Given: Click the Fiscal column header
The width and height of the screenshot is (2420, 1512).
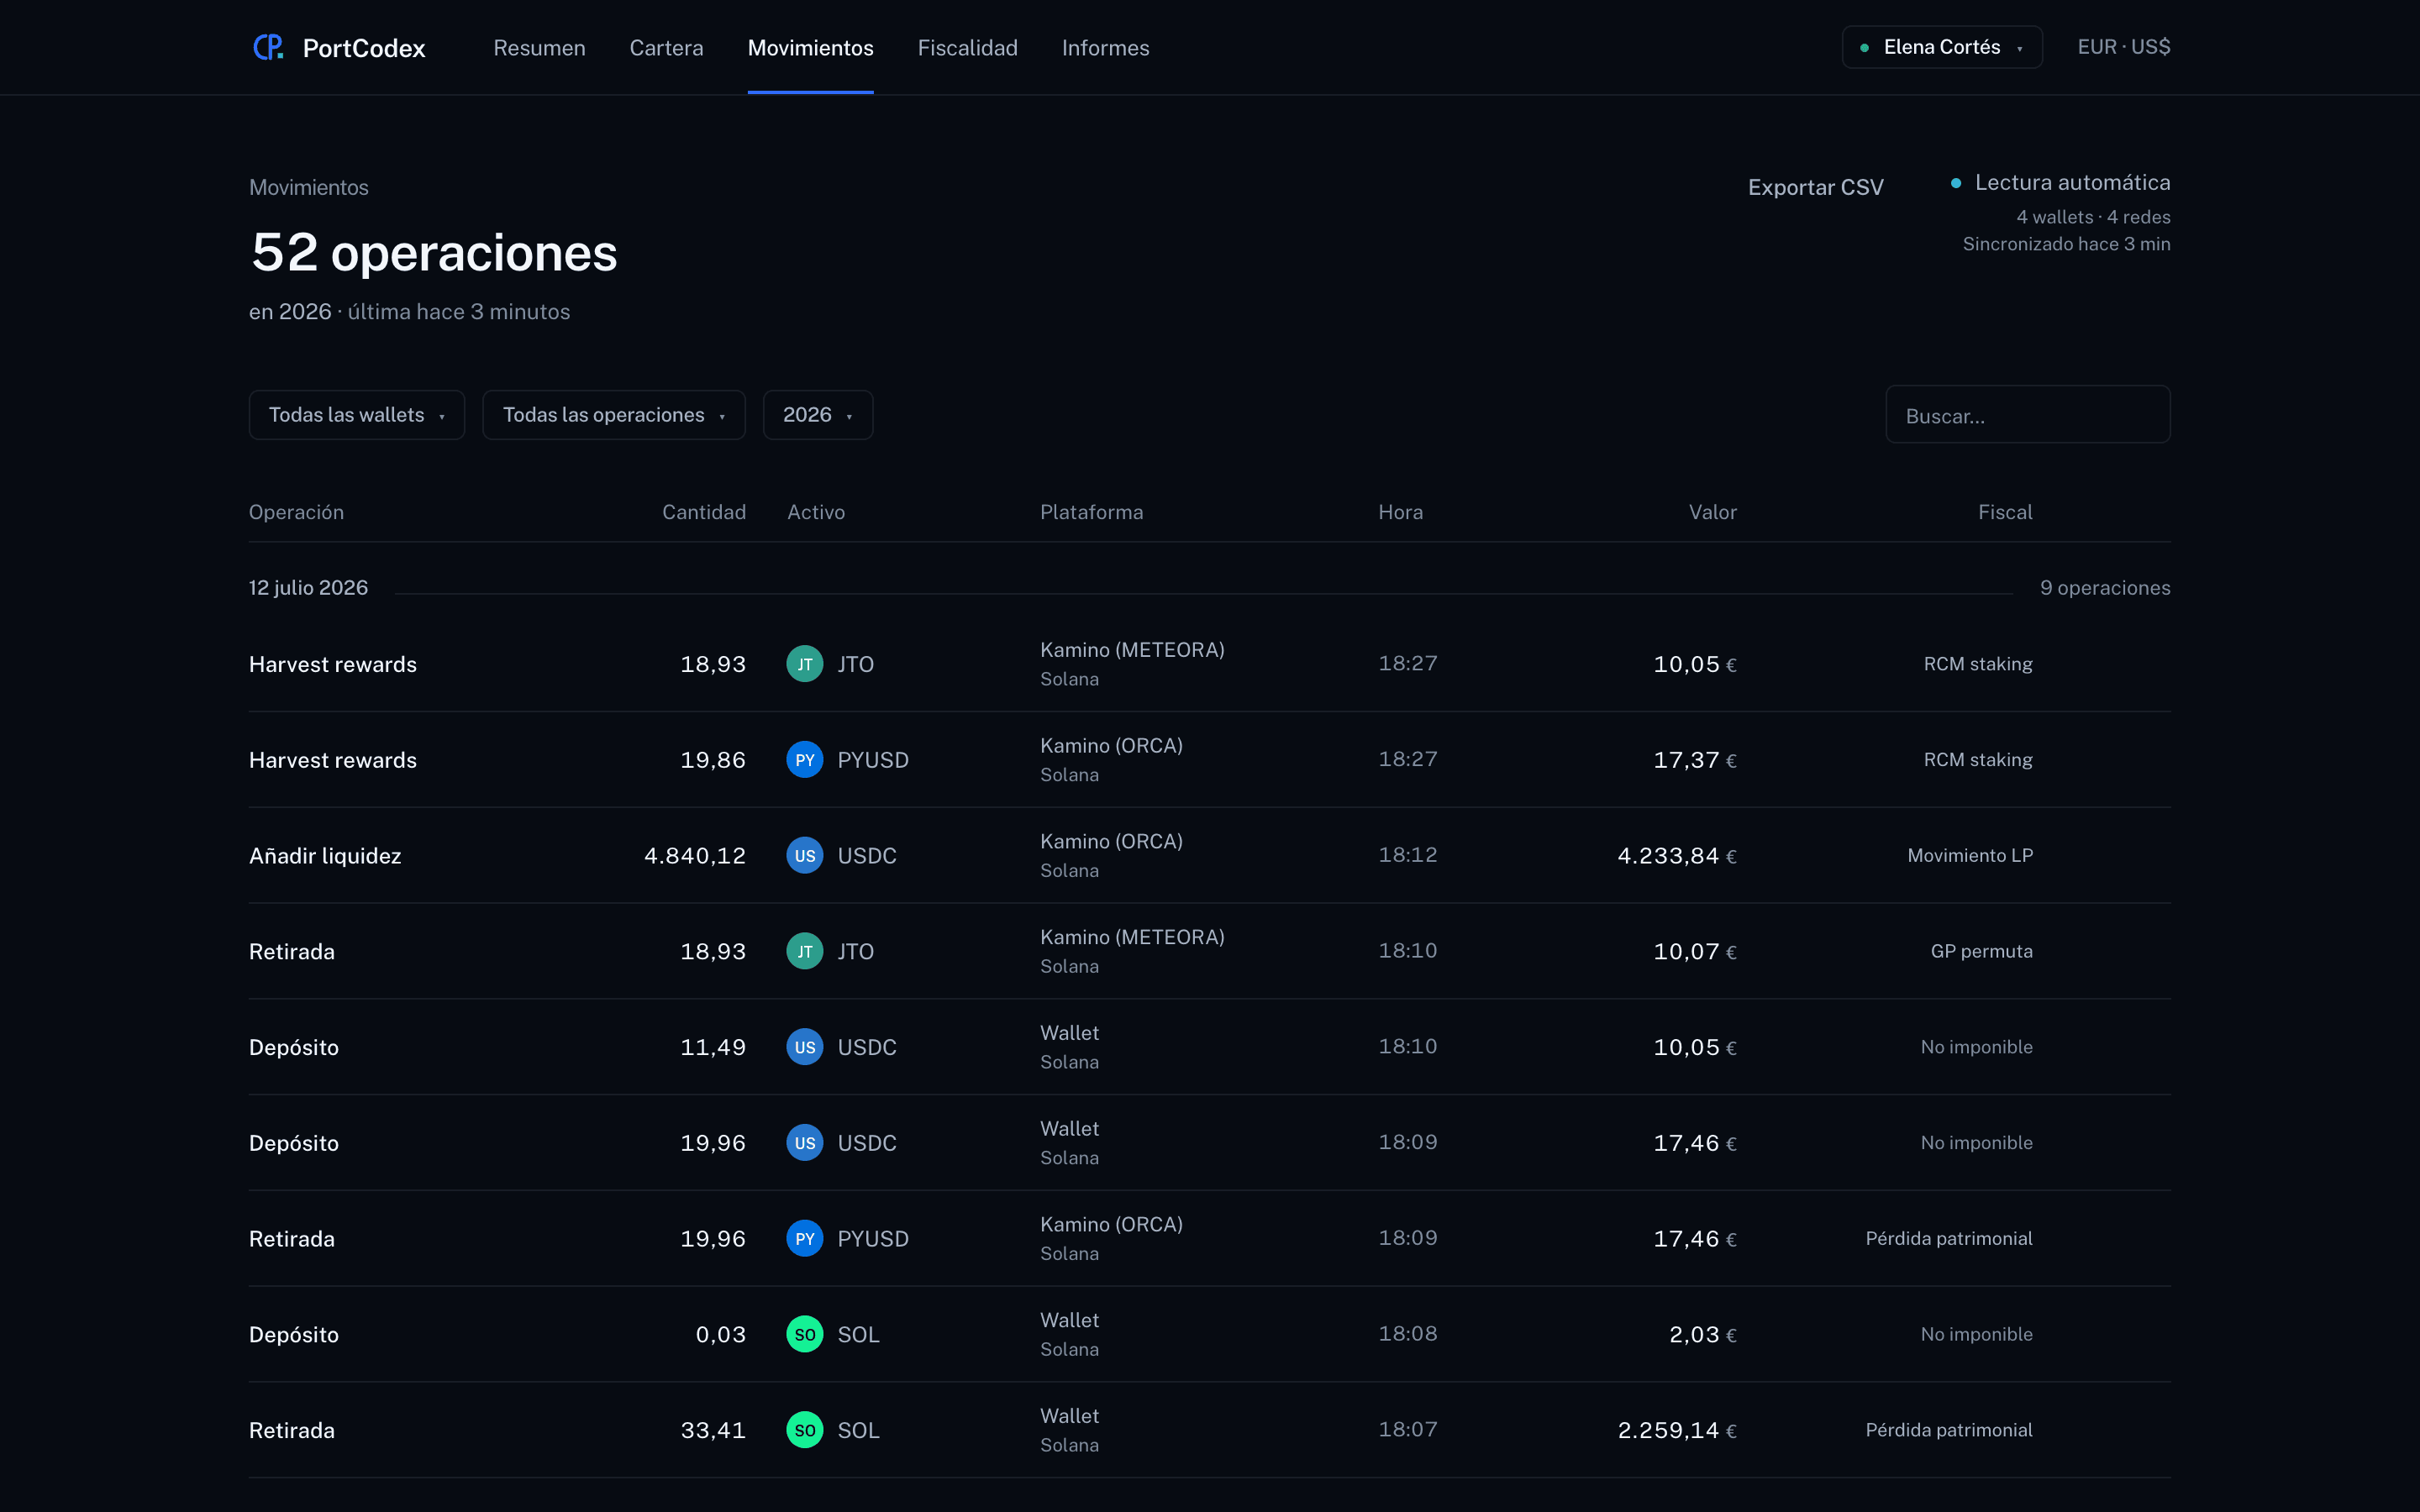Looking at the screenshot, I should (2005, 512).
